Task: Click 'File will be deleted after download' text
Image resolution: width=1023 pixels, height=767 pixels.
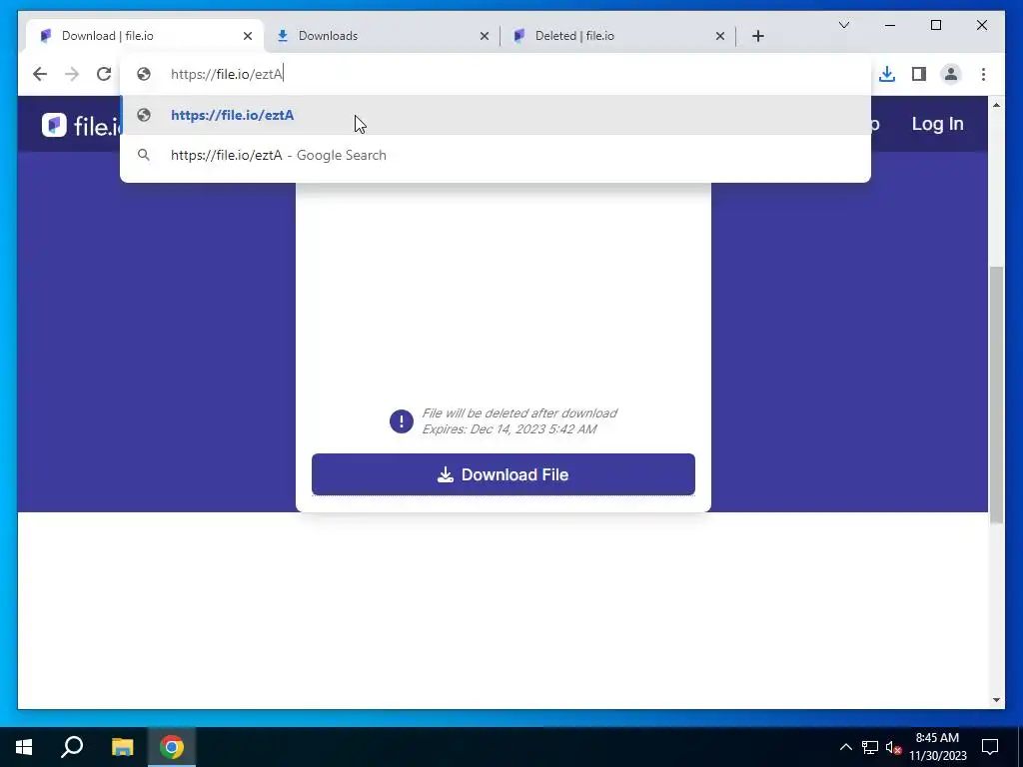Action: pyautogui.click(x=519, y=412)
